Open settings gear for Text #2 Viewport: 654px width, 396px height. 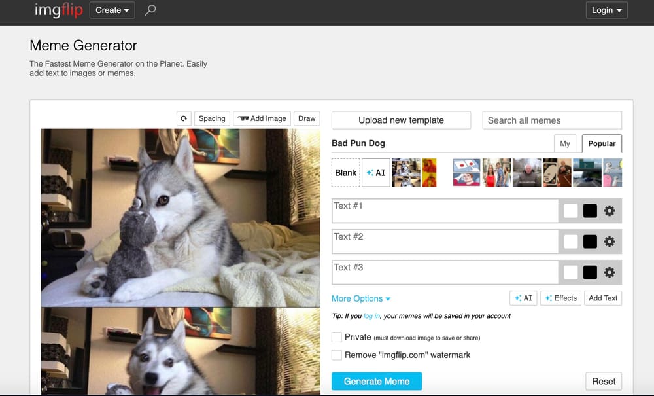(x=609, y=241)
